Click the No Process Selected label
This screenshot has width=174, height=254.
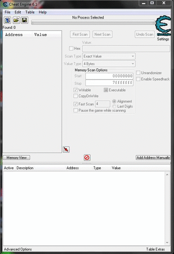pos(88,17)
